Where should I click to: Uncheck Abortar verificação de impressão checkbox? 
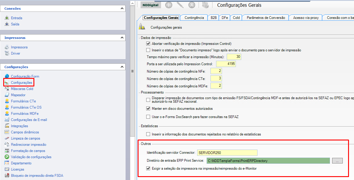tap(148, 43)
